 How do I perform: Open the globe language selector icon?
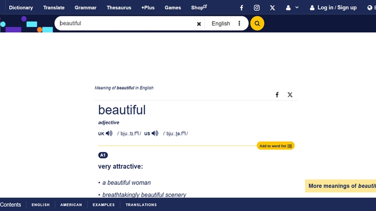369,8
